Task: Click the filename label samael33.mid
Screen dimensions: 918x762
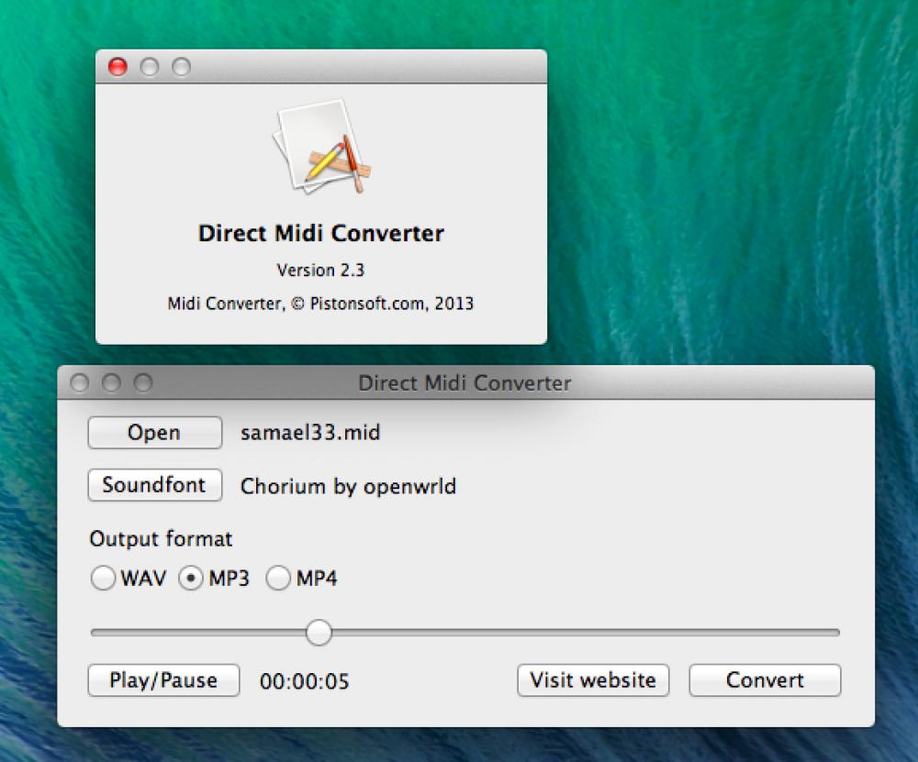Action: tap(308, 432)
